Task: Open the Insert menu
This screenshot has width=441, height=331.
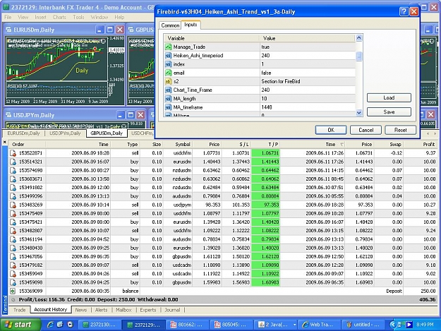Action: coord(40,17)
